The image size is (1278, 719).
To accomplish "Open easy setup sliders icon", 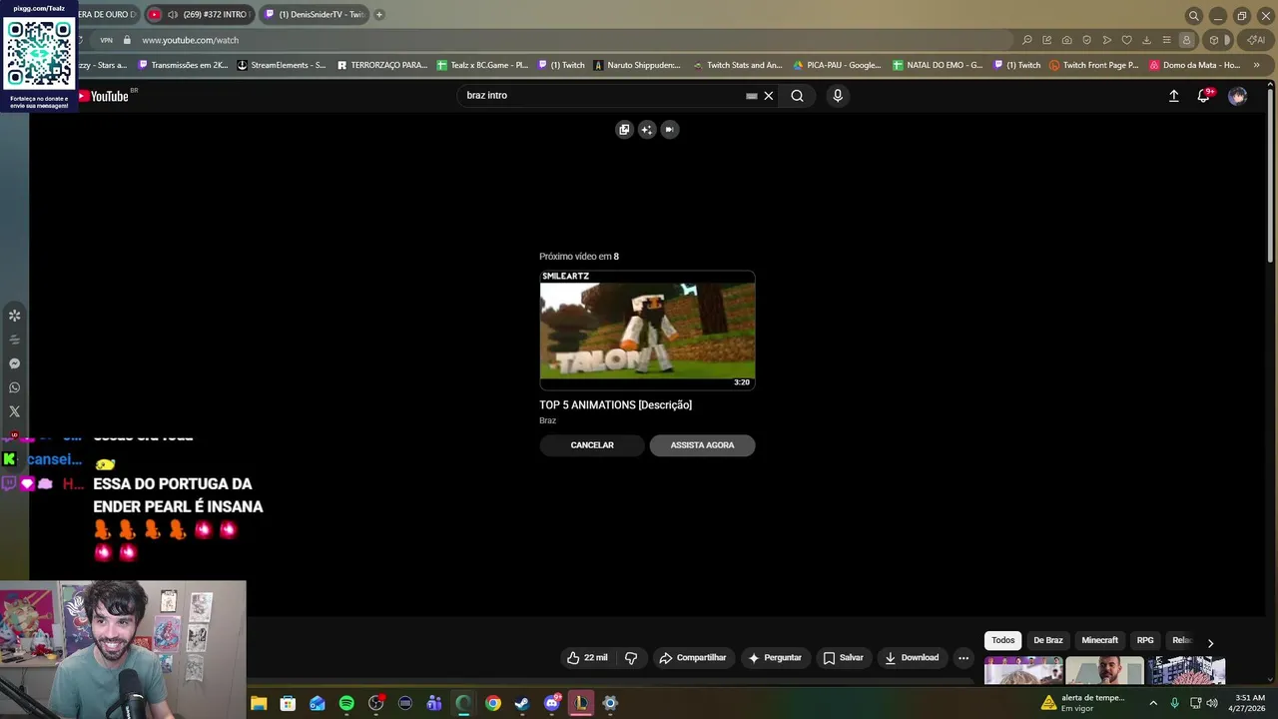I will (x=1166, y=40).
